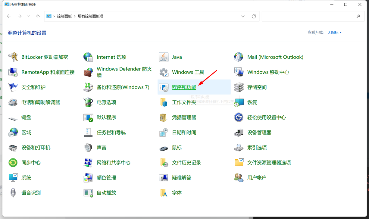Open the 大图标 view mode dropdown
The width and height of the screenshot is (369, 219).
tap(334, 33)
